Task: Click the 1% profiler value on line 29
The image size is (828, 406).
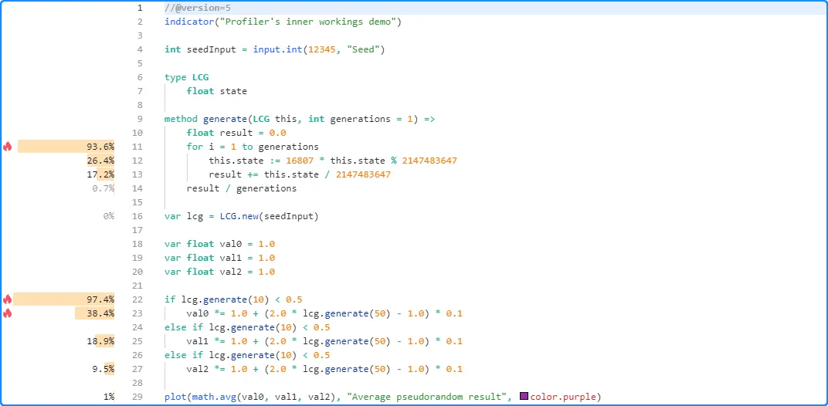Action: pyautogui.click(x=108, y=397)
